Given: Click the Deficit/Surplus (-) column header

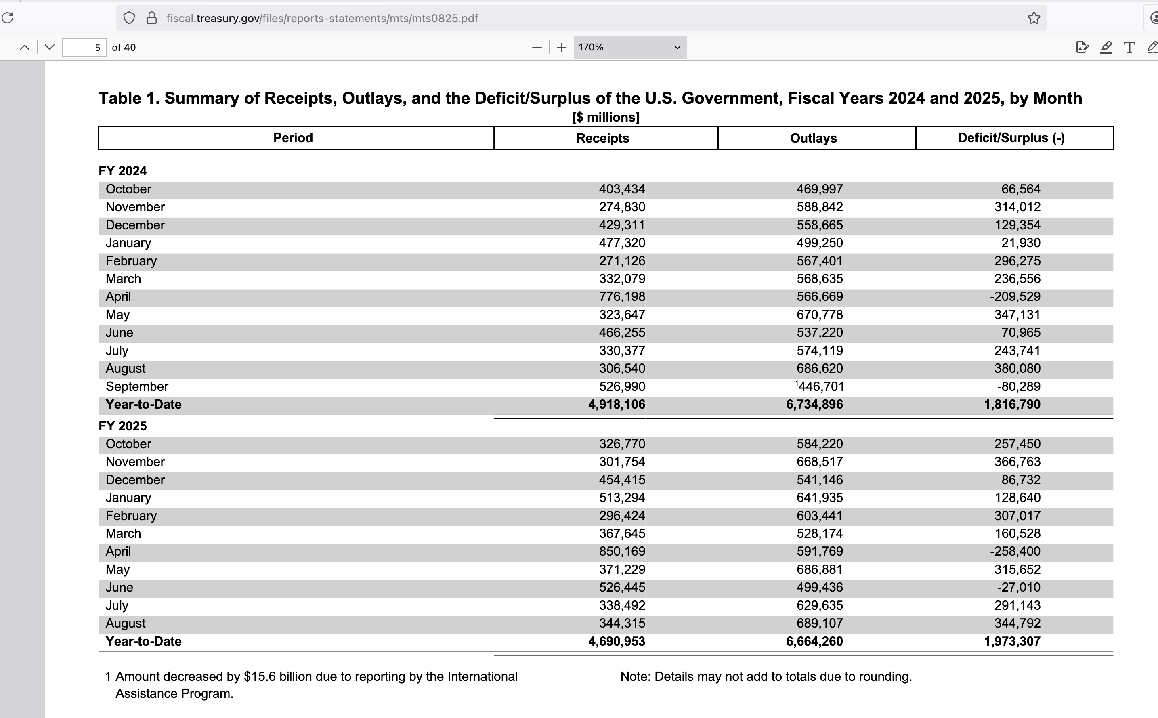Looking at the screenshot, I should pos(1011,138).
